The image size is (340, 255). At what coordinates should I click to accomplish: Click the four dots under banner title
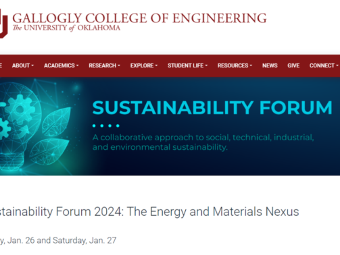click(x=105, y=125)
